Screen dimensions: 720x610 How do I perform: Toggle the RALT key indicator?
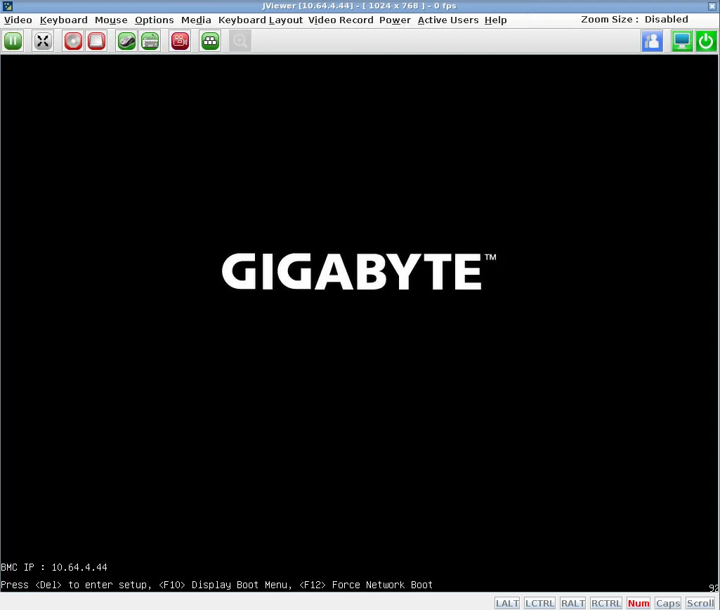[573, 603]
